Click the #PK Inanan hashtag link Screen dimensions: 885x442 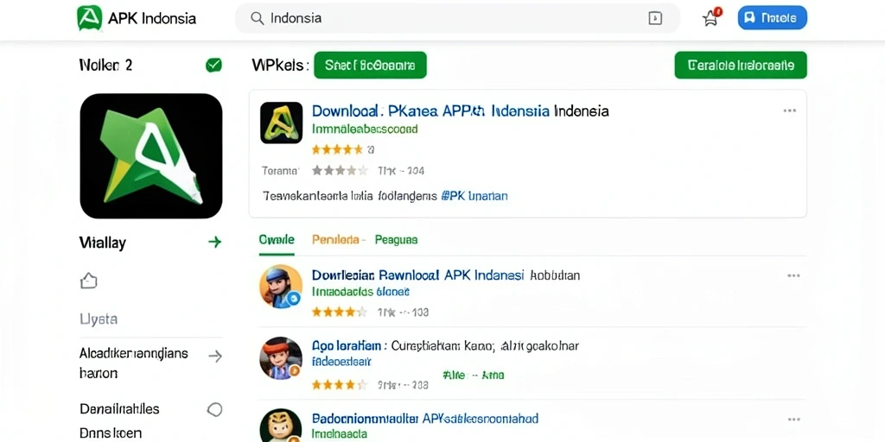click(x=474, y=196)
